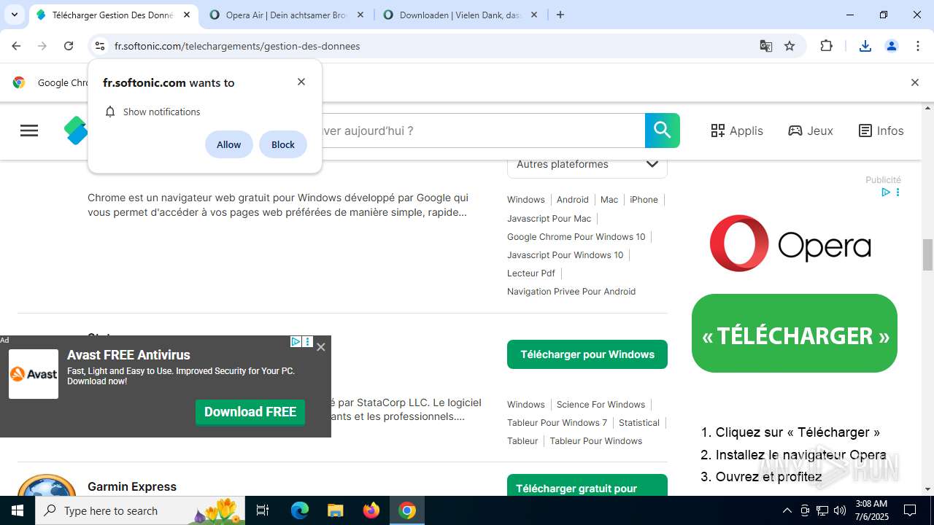934x525 pixels.
Task: Open the Lecteur Pdf tag
Action: click(531, 273)
